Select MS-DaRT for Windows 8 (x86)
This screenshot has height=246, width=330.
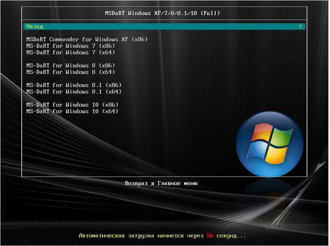coord(71,66)
